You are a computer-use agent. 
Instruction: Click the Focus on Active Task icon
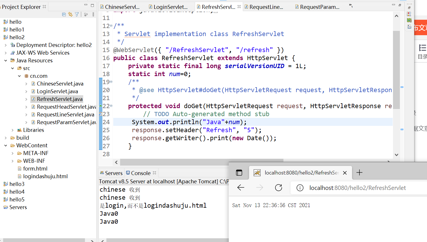click(x=86, y=14)
